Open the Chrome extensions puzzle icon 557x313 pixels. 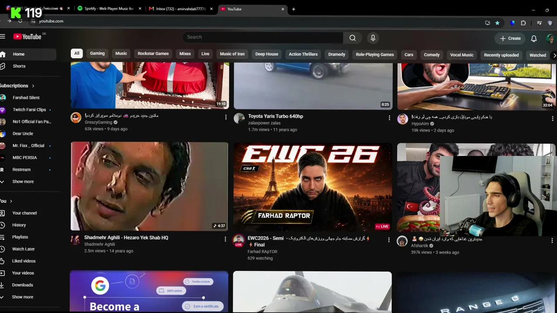(523, 23)
